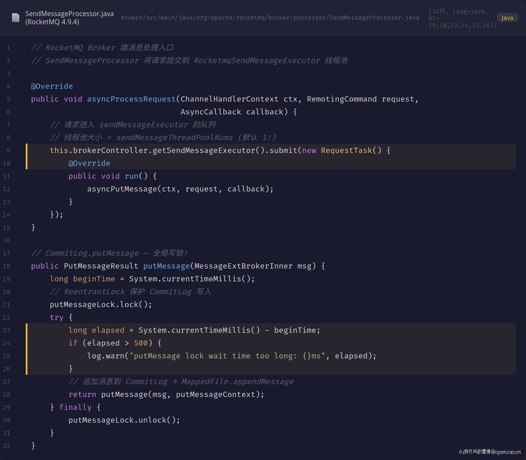
Task: Click 'return putMessage(msg, putMessageContext)' line
Action: pyautogui.click(x=166, y=394)
